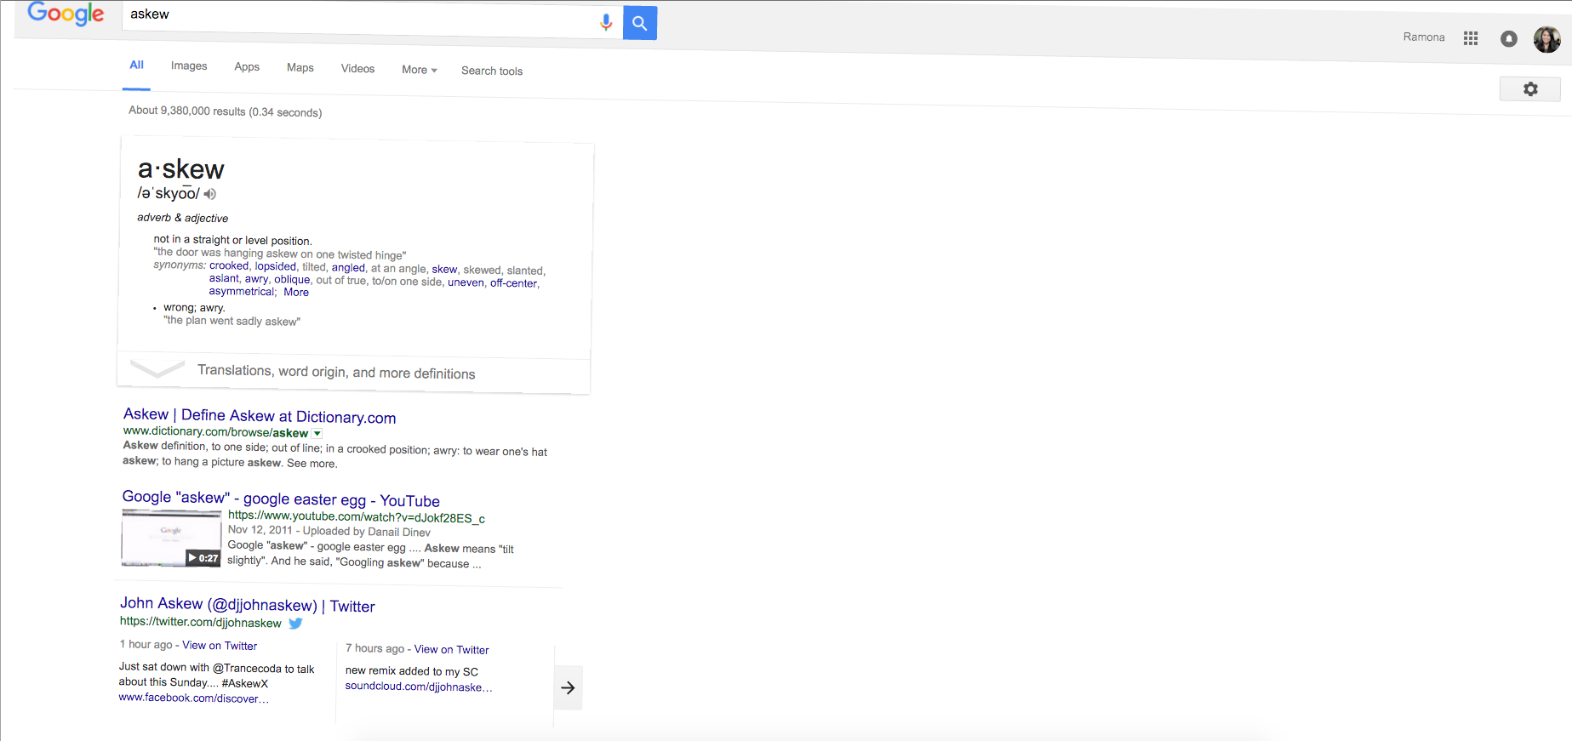This screenshot has width=1572, height=741.
Task: Click the Ramona account name
Action: [1424, 37]
